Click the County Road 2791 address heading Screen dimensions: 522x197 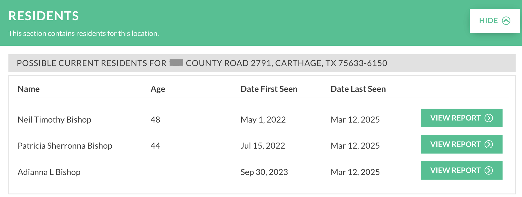(x=202, y=63)
